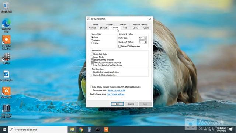Image resolution: width=236 pixels, height=133 pixels.
Task: Click the Windows Start button
Action: (4, 130)
